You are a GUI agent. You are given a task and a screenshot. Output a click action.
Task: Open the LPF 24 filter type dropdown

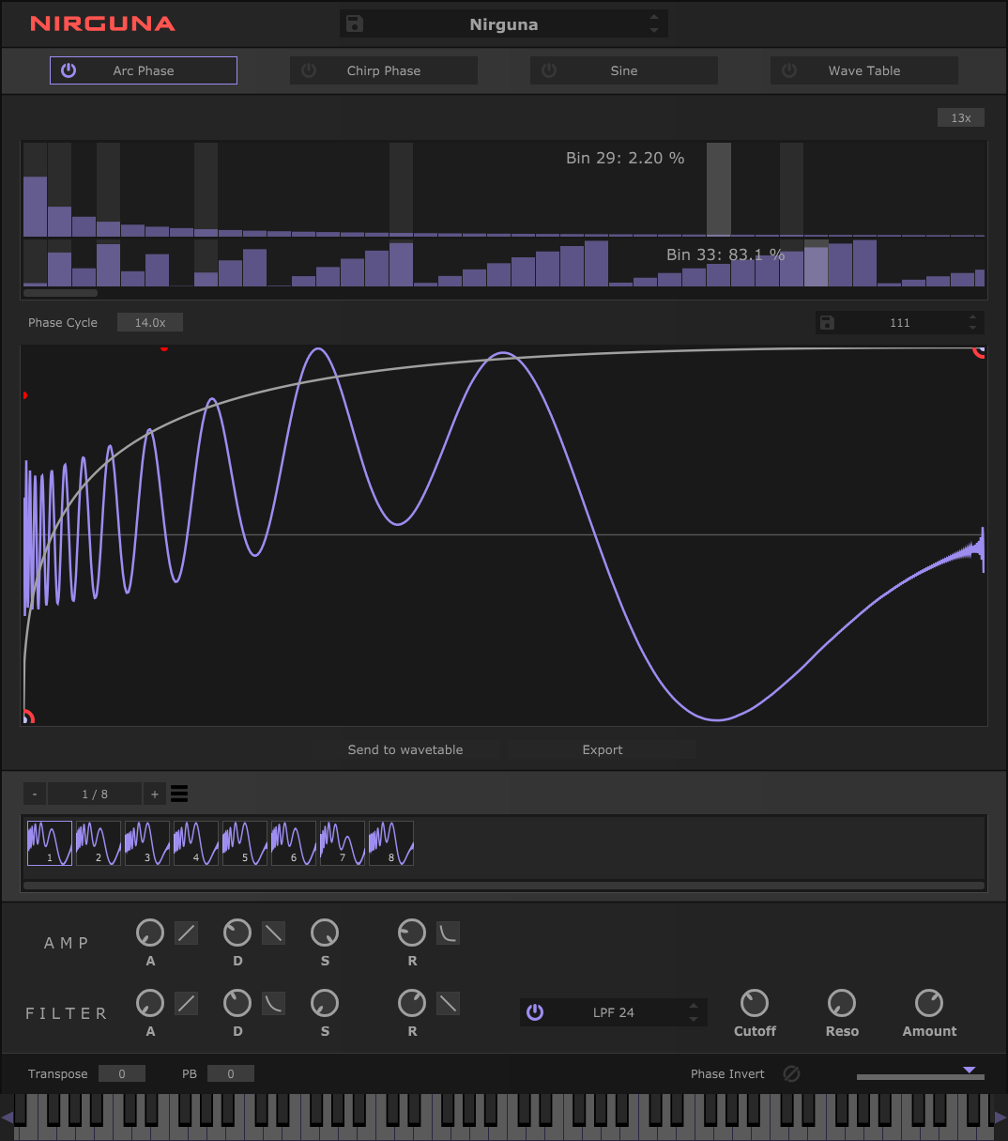[x=614, y=1012]
